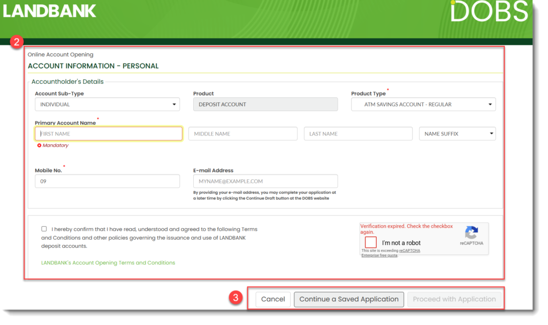This screenshot has width=548, height=325.
Task: Expand the Name Suffix dropdown
Action: [457, 133]
